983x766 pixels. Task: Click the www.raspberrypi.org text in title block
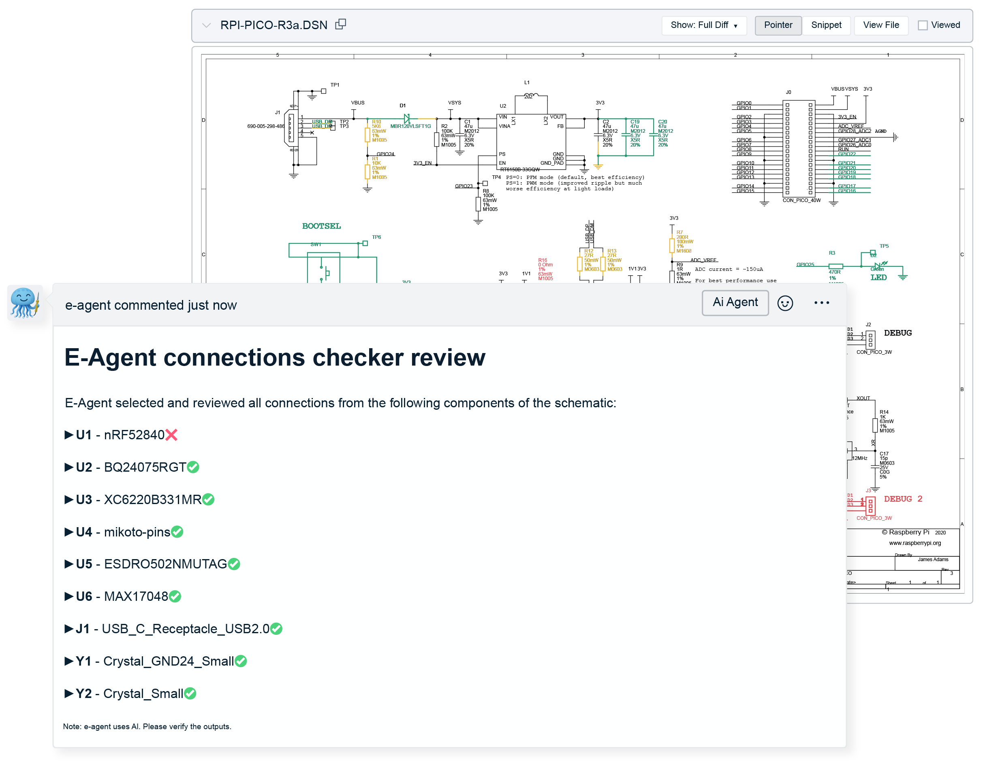915,543
